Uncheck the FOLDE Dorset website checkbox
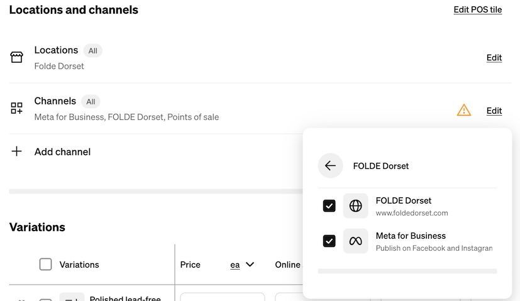520x301 pixels. (329, 206)
